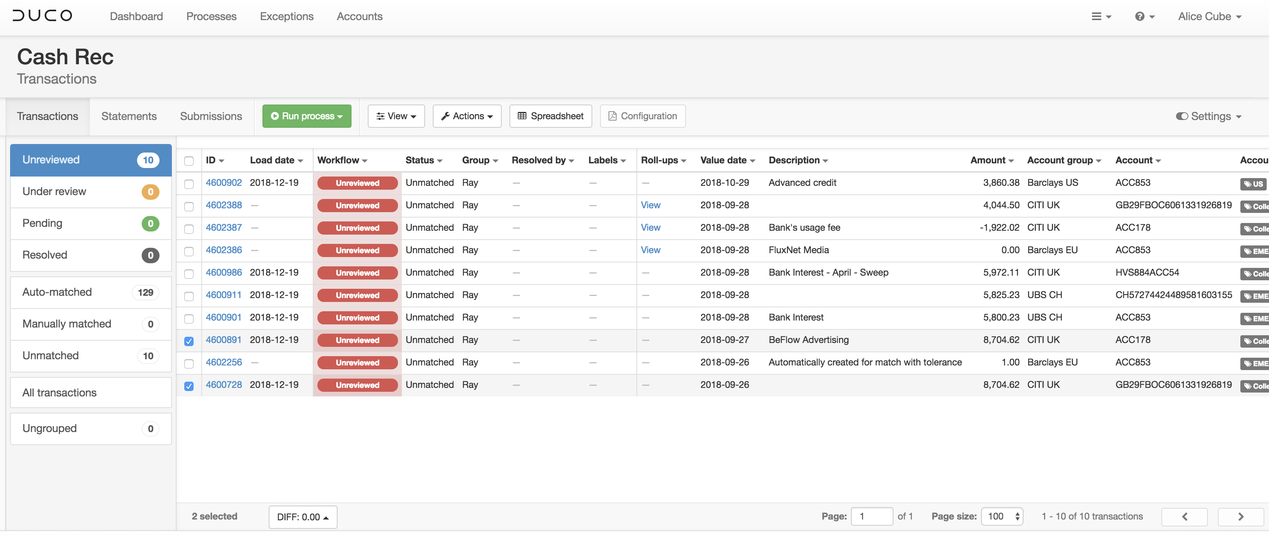Viewport: 1269px width, 535px height.
Task: Open Exceptions in the top navigation
Action: [x=287, y=16]
